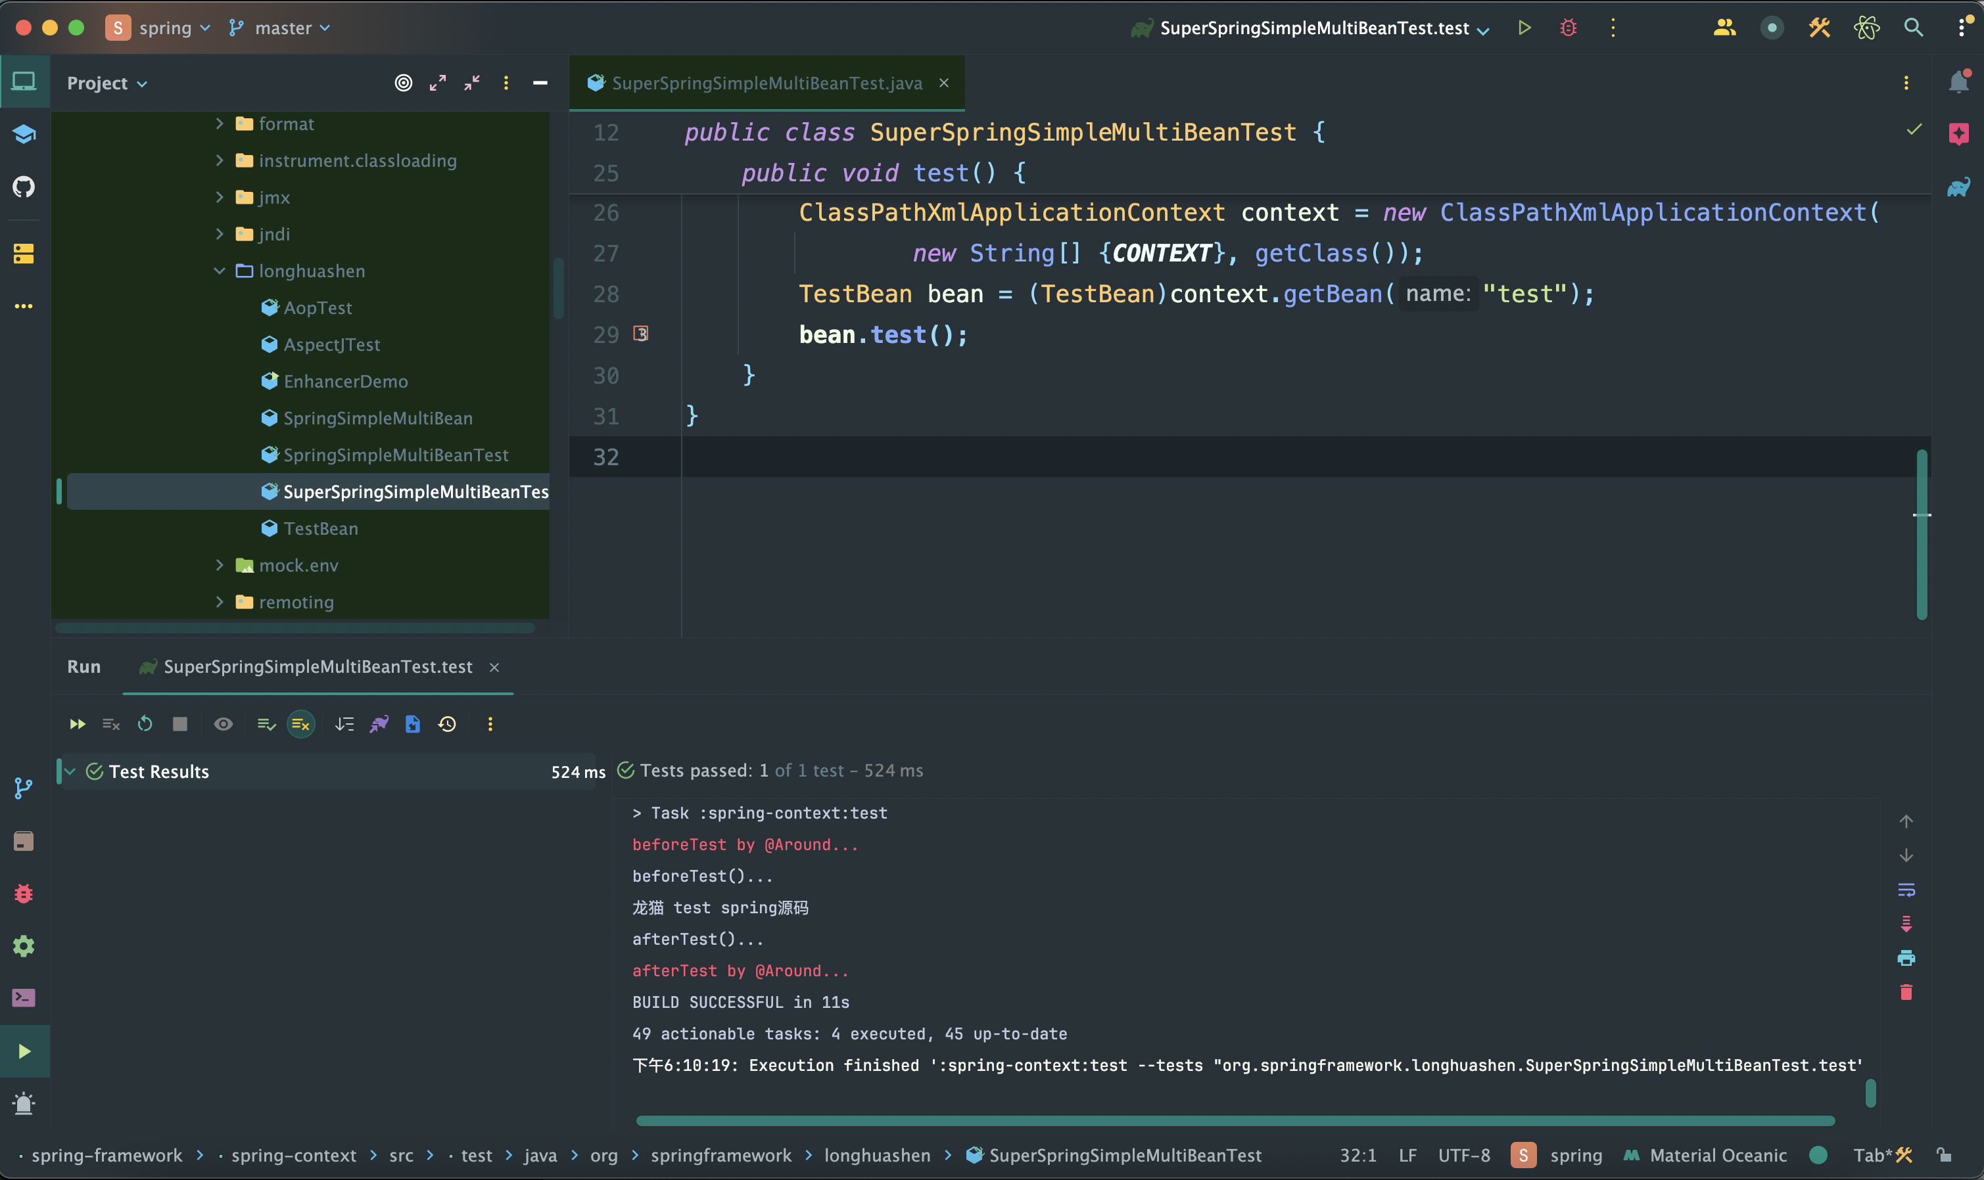
Task: Click the springframework breadcrumb in status bar
Action: pos(720,1154)
